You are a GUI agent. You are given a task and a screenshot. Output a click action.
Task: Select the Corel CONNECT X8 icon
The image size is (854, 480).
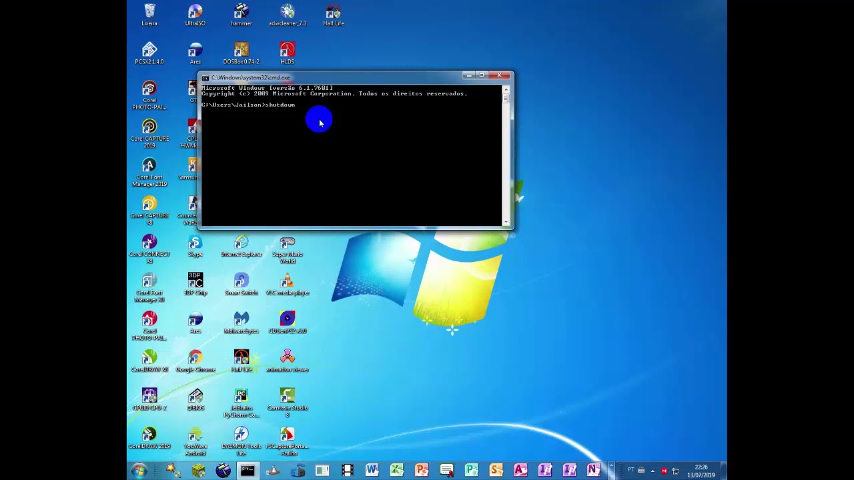click(149, 249)
